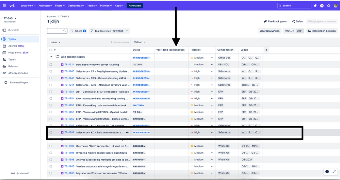Open Waarschuwingen
Screen dimensions: 340x180
pyautogui.click(x=270, y=31)
